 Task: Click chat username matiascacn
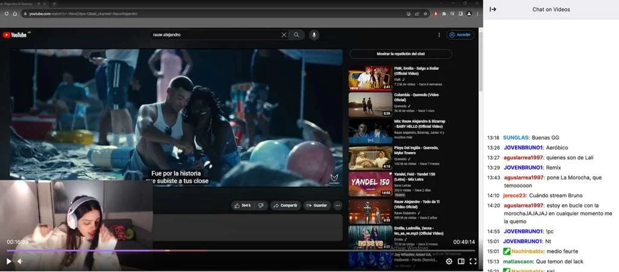(518, 262)
